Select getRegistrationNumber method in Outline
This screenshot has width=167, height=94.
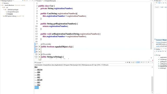click(x=163, y=62)
